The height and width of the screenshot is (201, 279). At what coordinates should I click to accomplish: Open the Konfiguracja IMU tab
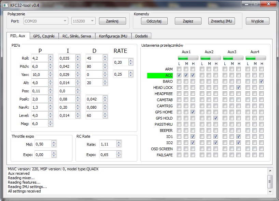(113, 36)
